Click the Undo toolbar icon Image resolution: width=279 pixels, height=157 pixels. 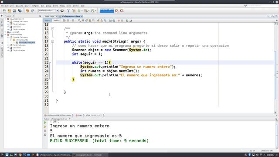(27, 11)
